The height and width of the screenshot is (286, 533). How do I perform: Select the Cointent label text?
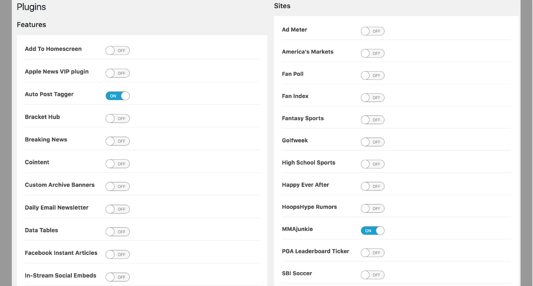pyautogui.click(x=37, y=162)
